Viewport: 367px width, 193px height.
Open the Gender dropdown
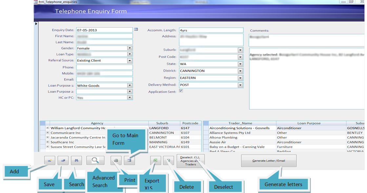tap(130, 48)
